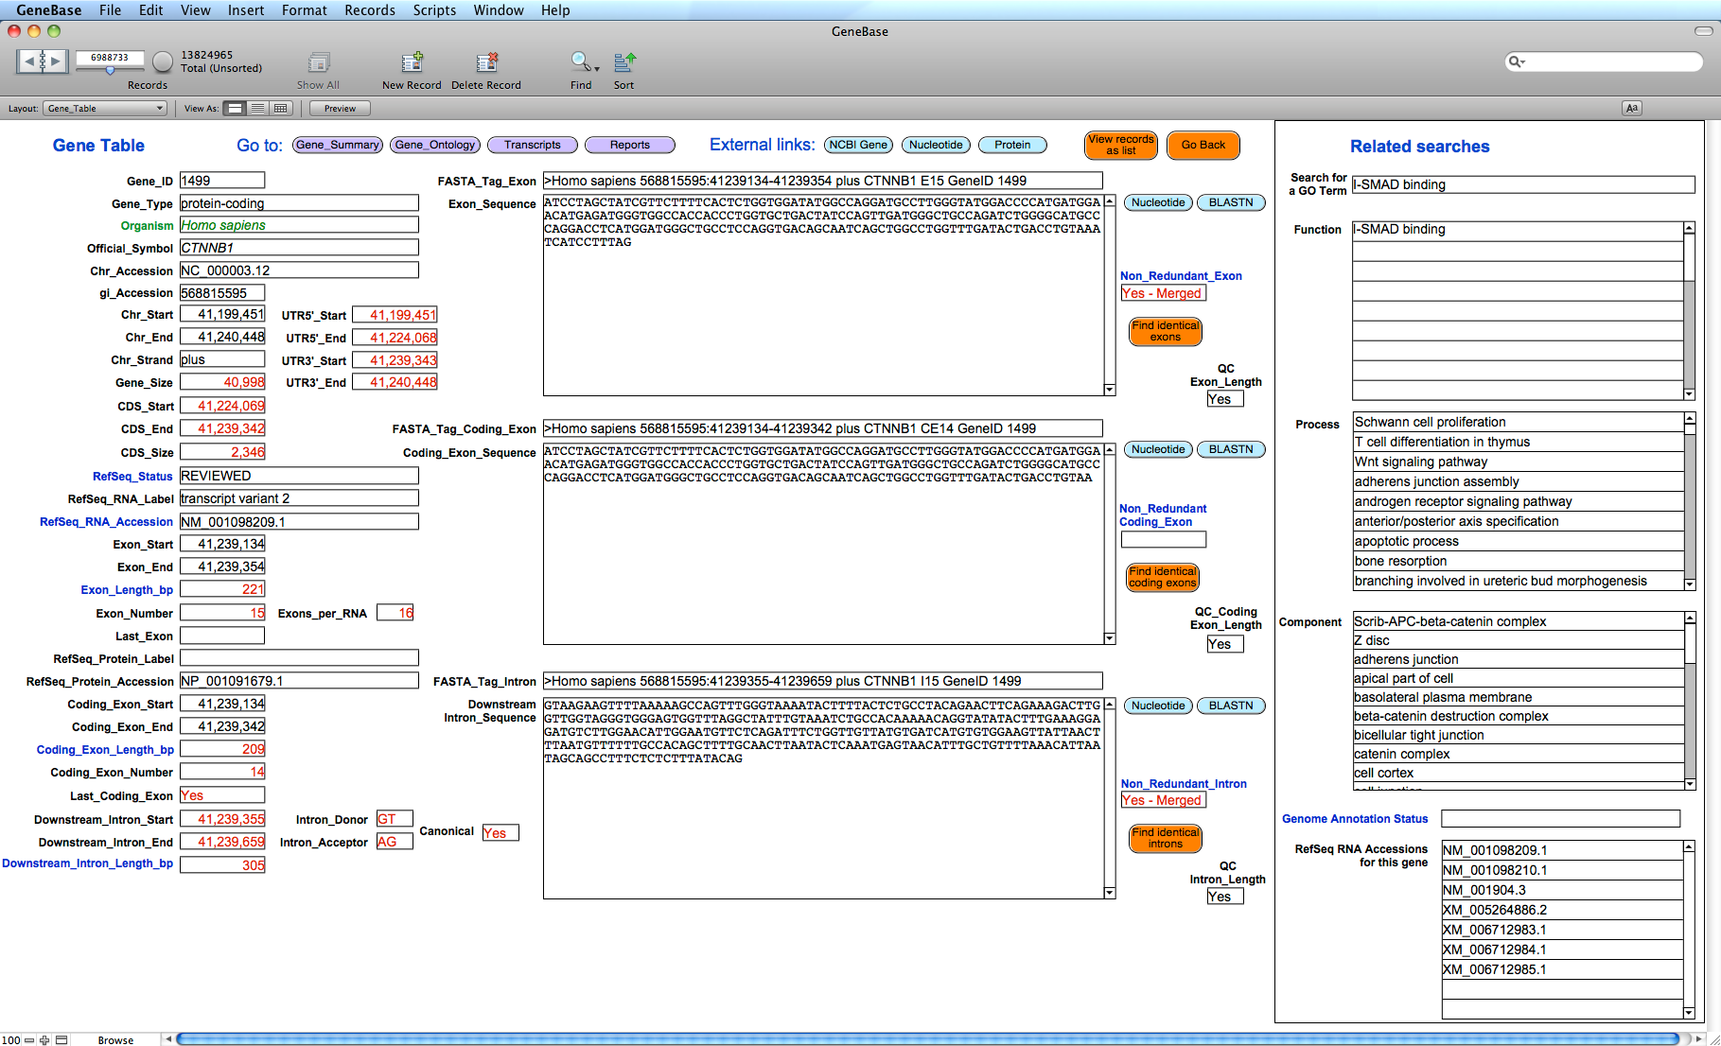Click View records as list button

1121,145
